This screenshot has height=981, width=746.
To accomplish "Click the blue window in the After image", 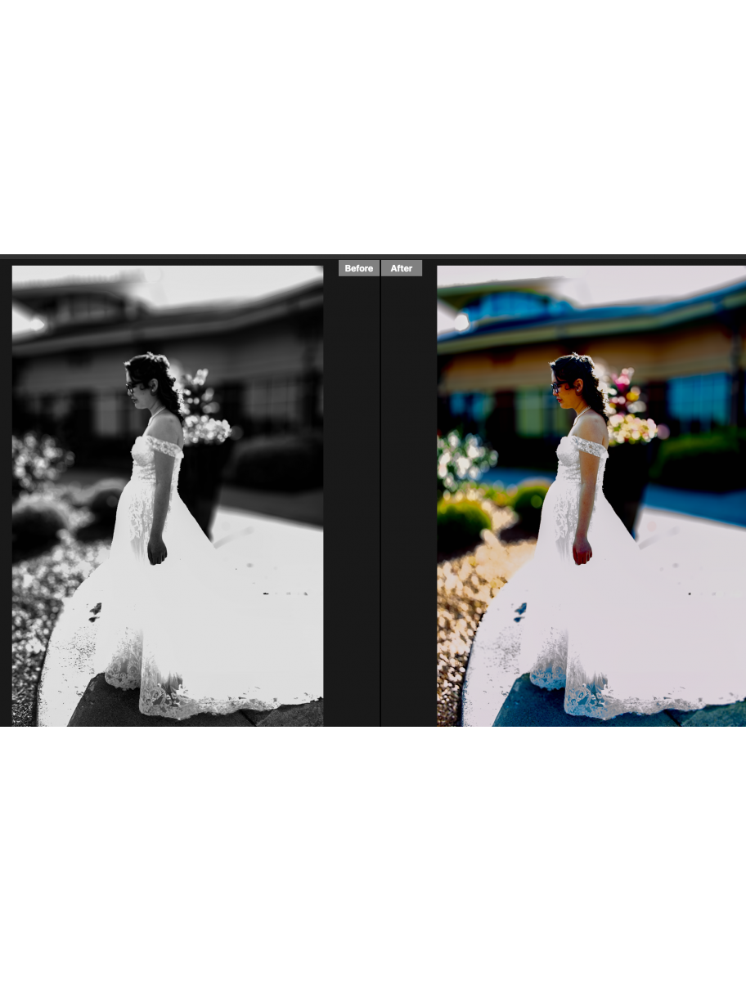I will pyautogui.click(x=698, y=396).
